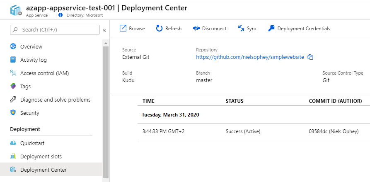The width and height of the screenshot is (370, 182).
Task: Click the Sync arrows icon
Action: coord(241,28)
